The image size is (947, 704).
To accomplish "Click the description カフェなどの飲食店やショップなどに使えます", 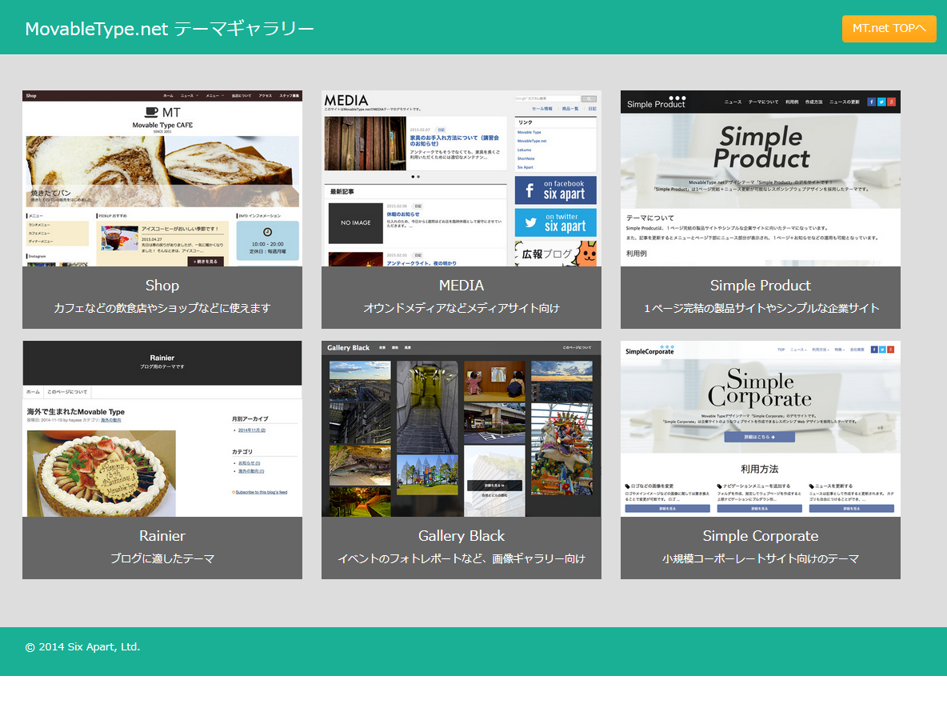I will tap(162, 308).
